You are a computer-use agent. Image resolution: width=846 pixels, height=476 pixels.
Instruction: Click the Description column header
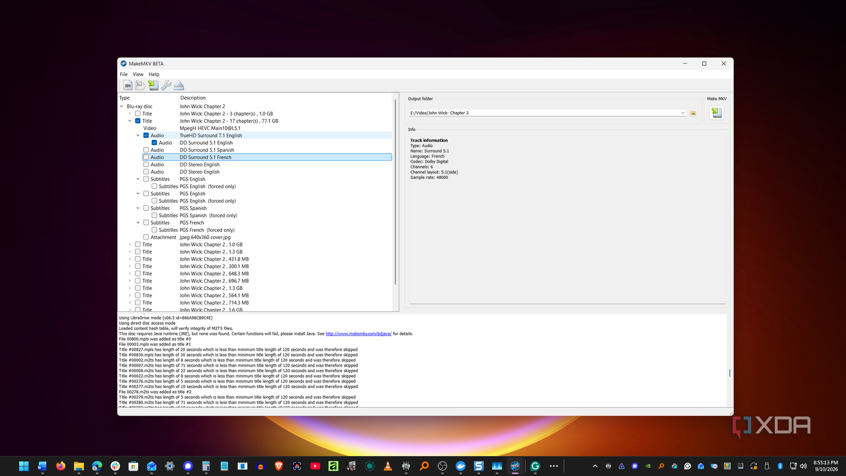285,98
